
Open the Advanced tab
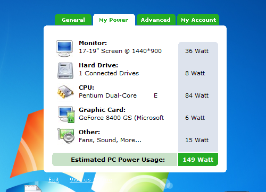click(x=156, y=20)
